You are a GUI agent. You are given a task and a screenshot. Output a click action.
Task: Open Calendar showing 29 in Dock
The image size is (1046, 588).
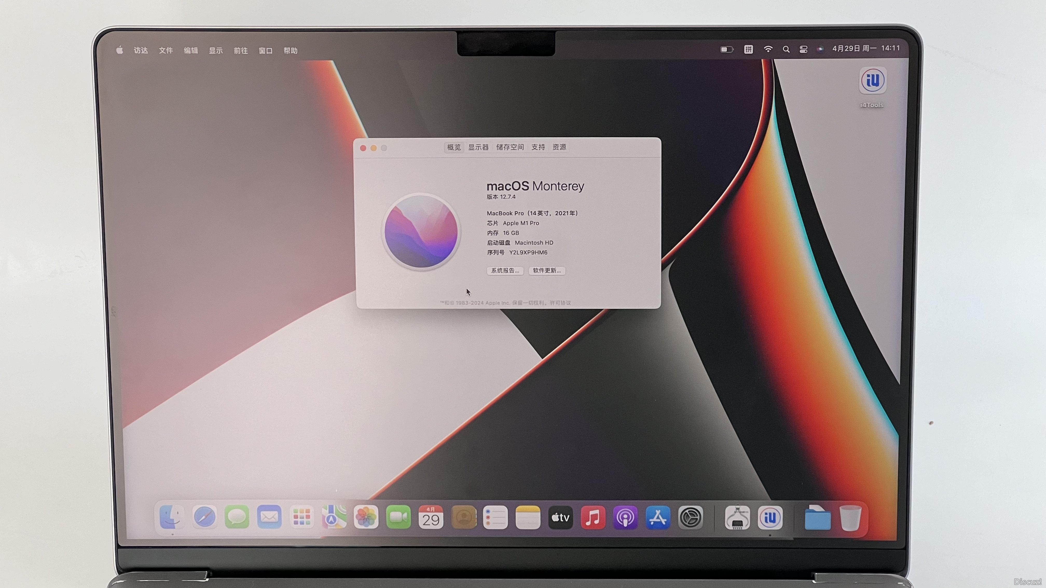[431, 517]
